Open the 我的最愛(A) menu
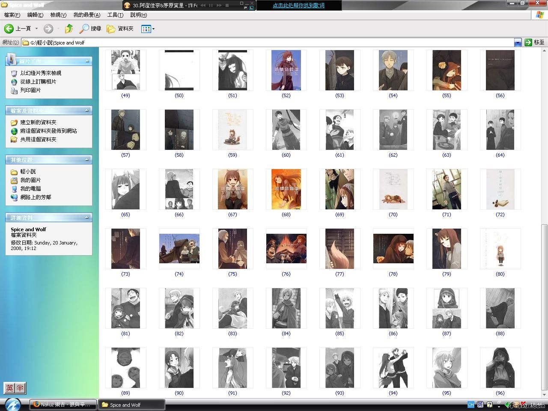 coord(86,15)
